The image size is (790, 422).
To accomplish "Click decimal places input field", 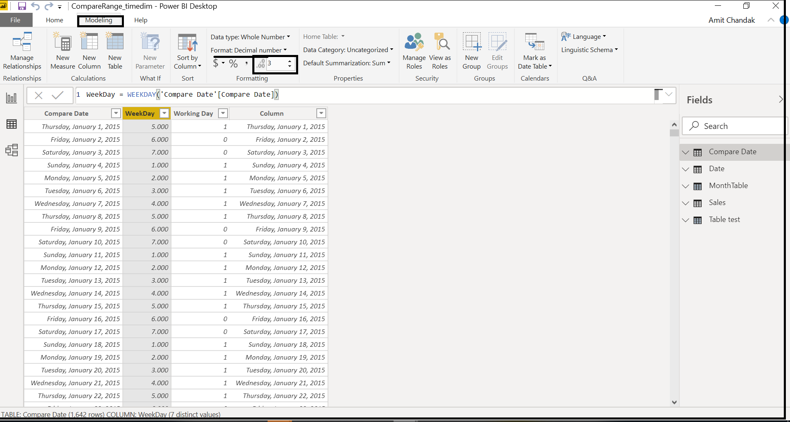I will (276, 63).
